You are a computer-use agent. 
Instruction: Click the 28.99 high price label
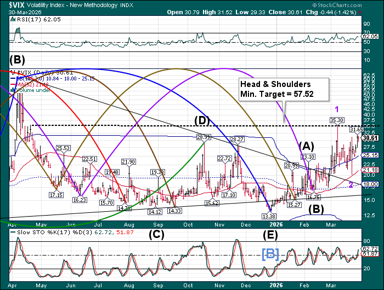click(x=204, y=137)
